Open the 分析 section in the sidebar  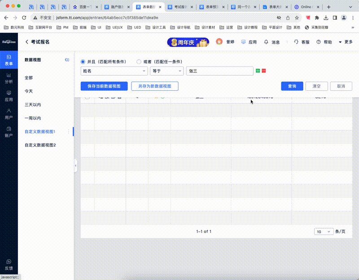pos(9,78)
